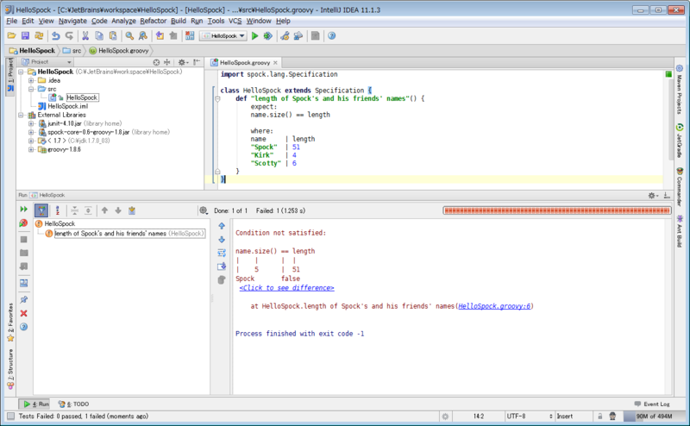
Task: Open the test runner gear options dropdown
Action: point(204,210)
